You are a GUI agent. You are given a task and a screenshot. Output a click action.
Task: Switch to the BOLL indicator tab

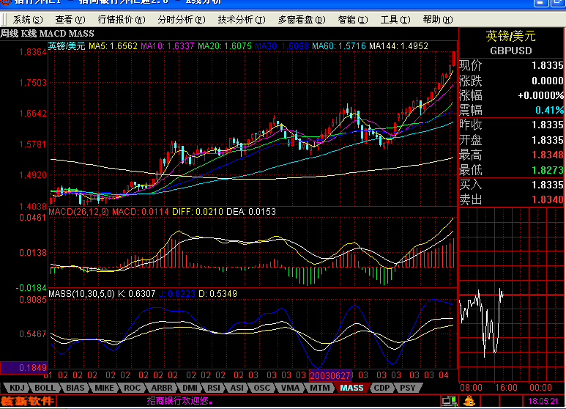click(45, 388)
